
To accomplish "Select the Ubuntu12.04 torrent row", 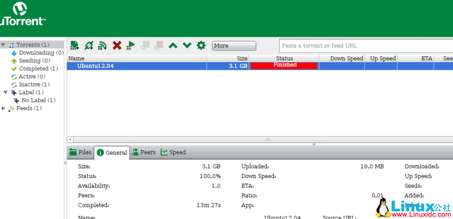I will 260,66.
